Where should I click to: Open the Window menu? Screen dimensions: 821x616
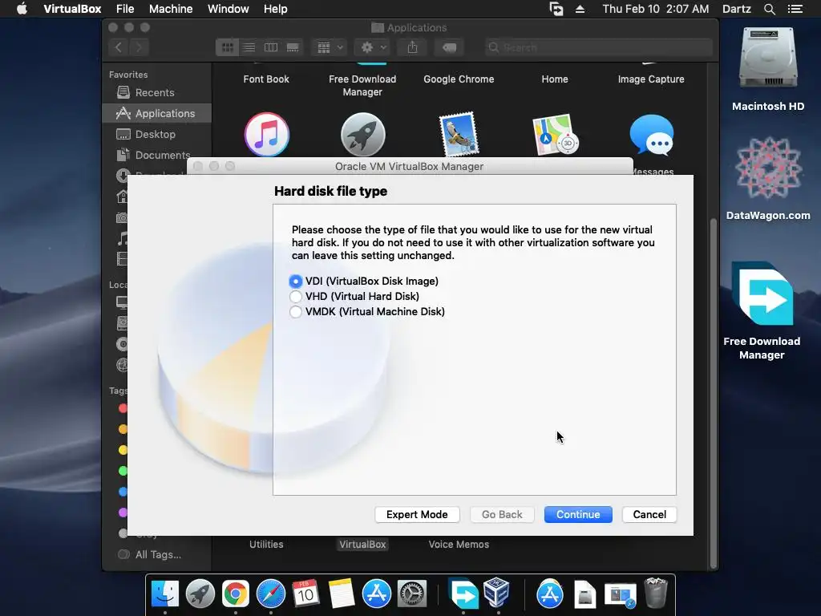click(x=229, y=9)
